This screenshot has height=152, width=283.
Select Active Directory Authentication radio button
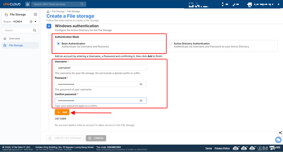(x=171, y=44)
